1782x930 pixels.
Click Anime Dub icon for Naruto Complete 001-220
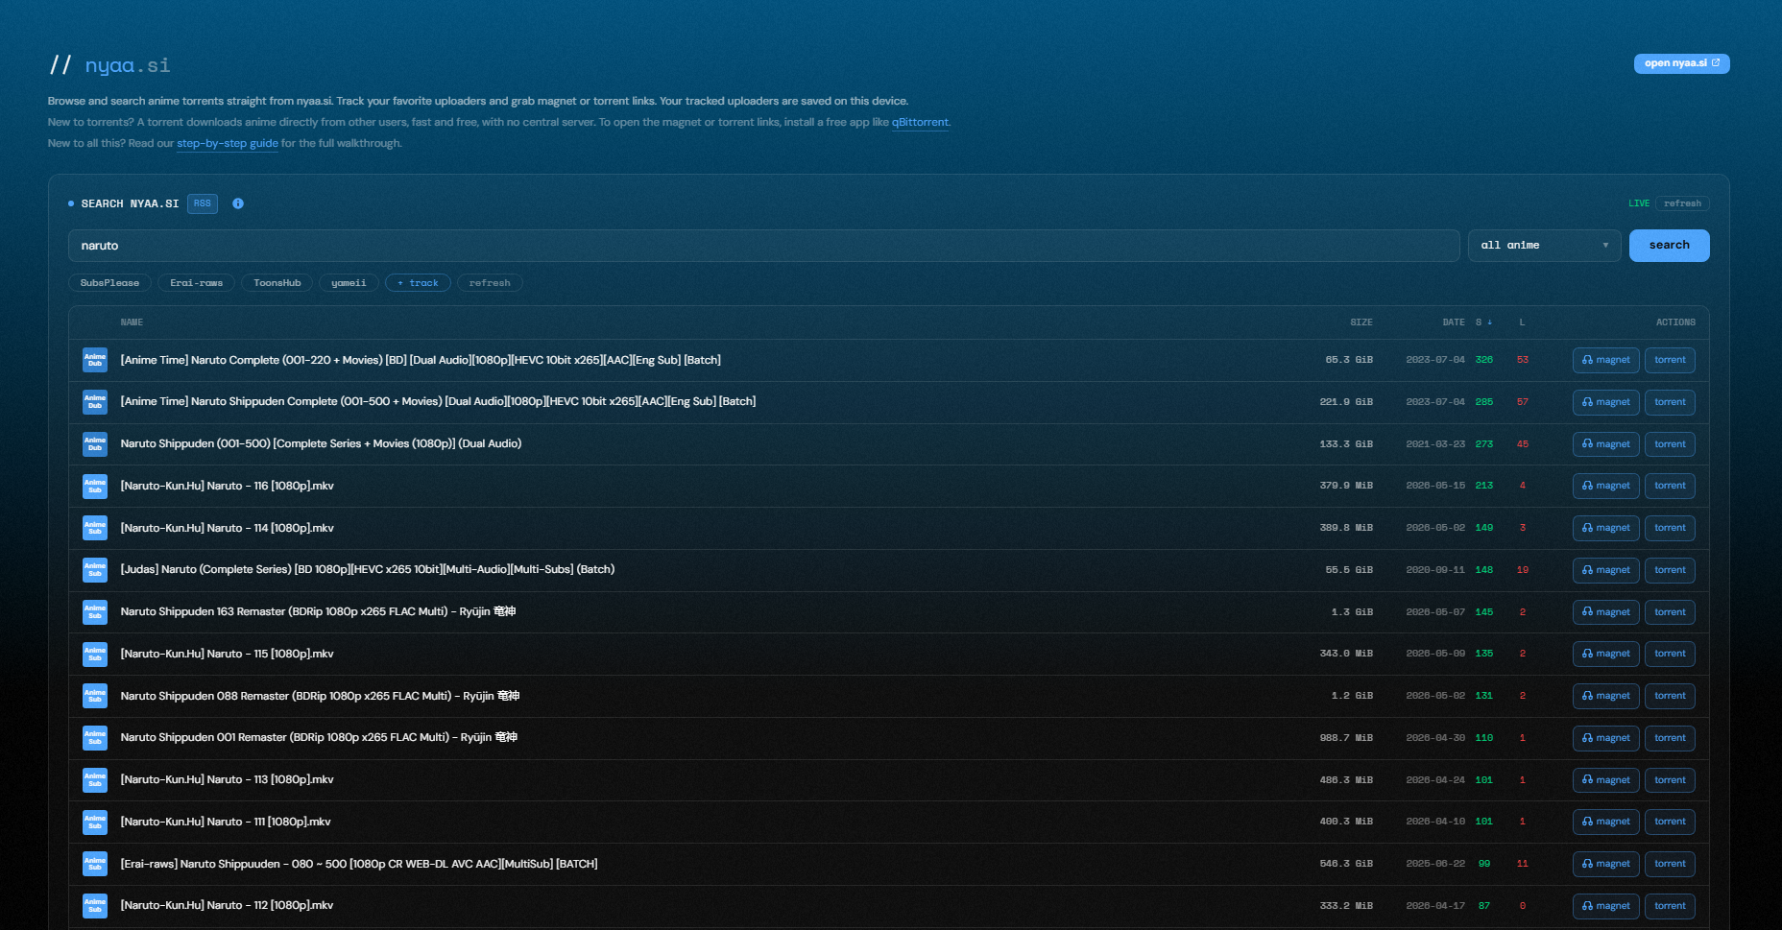point(95,360)
